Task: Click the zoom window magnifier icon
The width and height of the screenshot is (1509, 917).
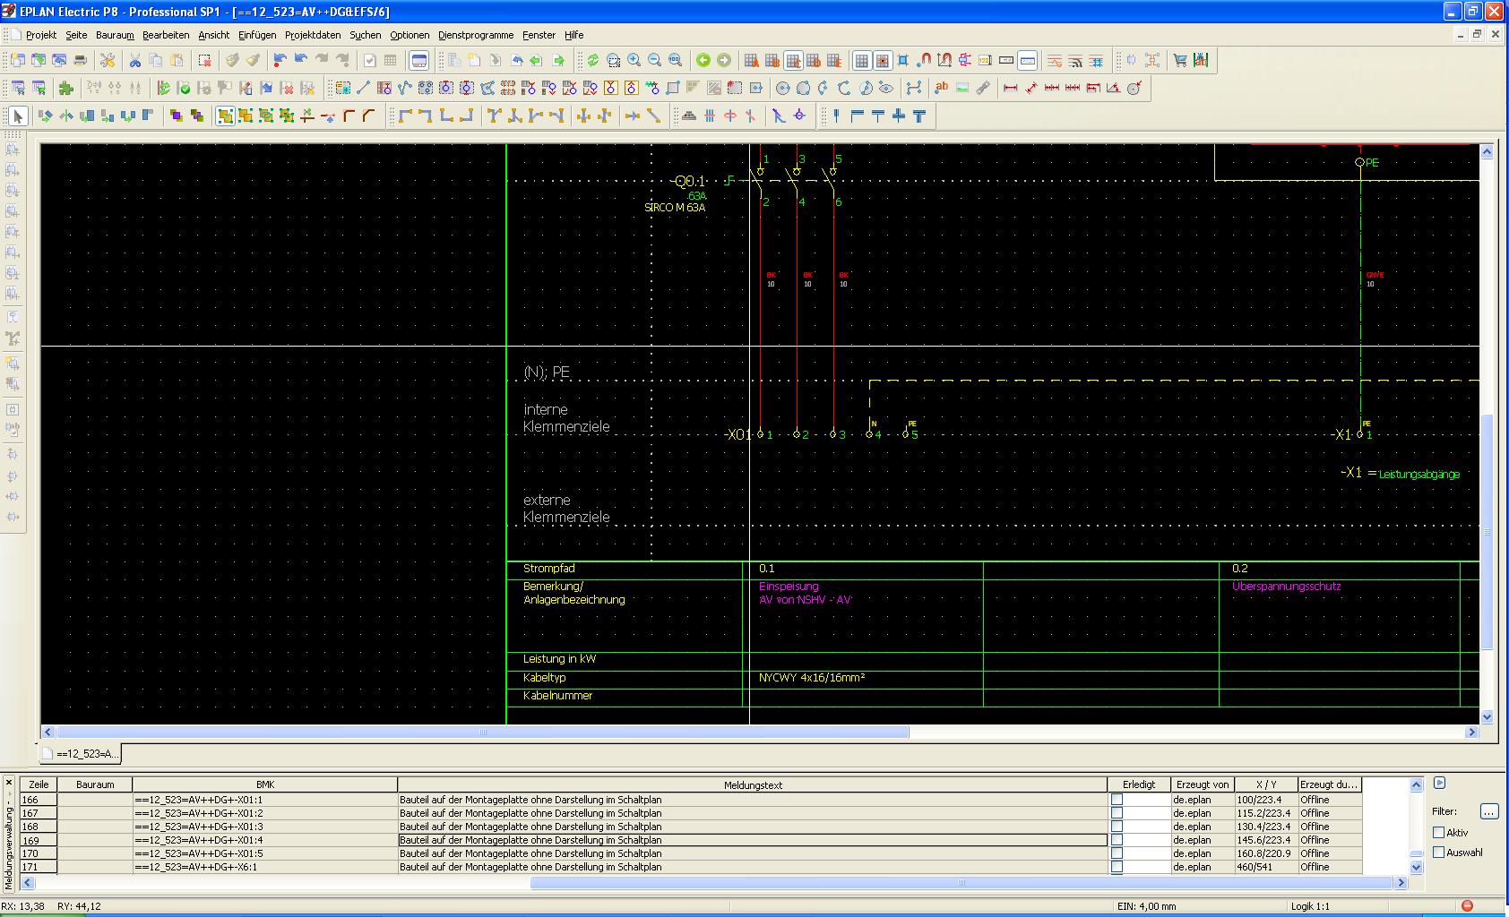Action: 613,60
